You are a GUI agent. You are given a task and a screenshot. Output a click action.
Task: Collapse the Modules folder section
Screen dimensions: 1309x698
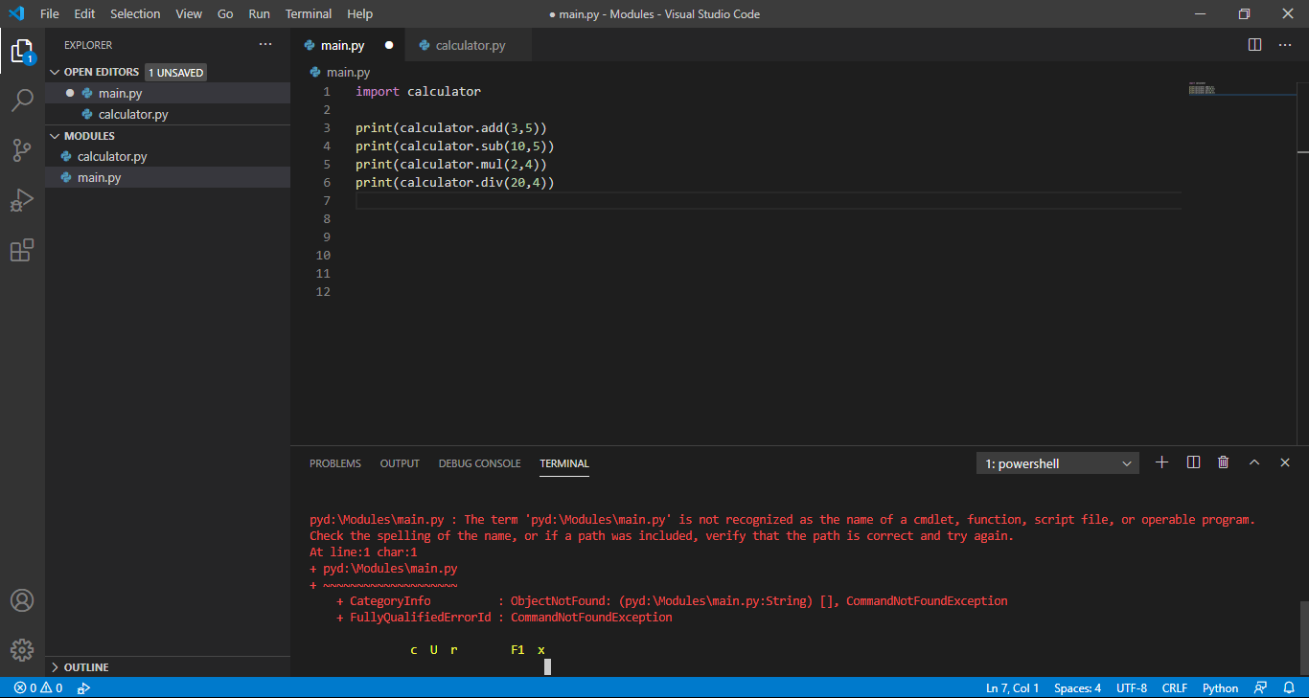(x=89, y=136)
